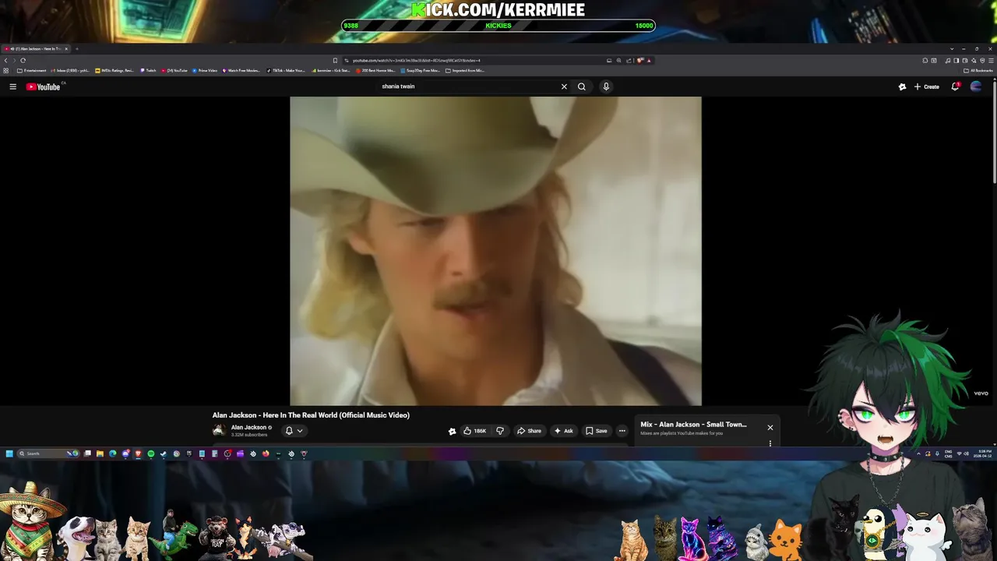The height and width of the screenshot is (561, 997).
Task: Go back with the browser back arrow
Action: click(6, 60)
